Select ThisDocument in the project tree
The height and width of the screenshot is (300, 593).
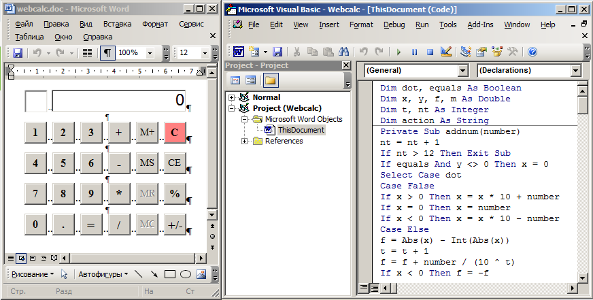click(301, 130)
